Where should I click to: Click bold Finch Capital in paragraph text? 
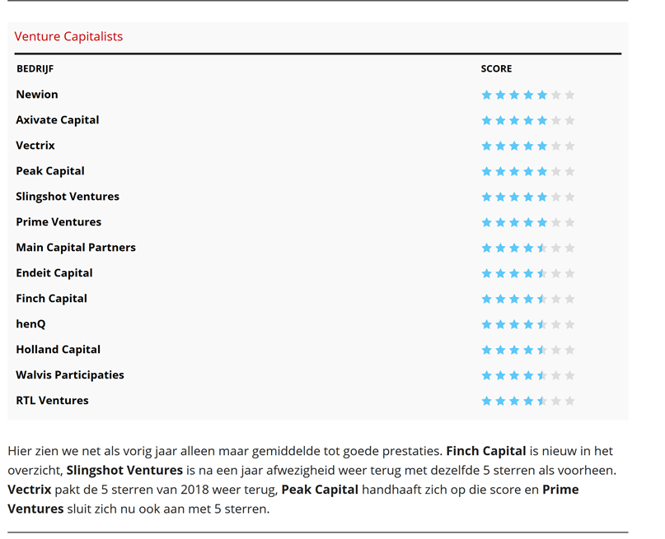coord(486,451)
